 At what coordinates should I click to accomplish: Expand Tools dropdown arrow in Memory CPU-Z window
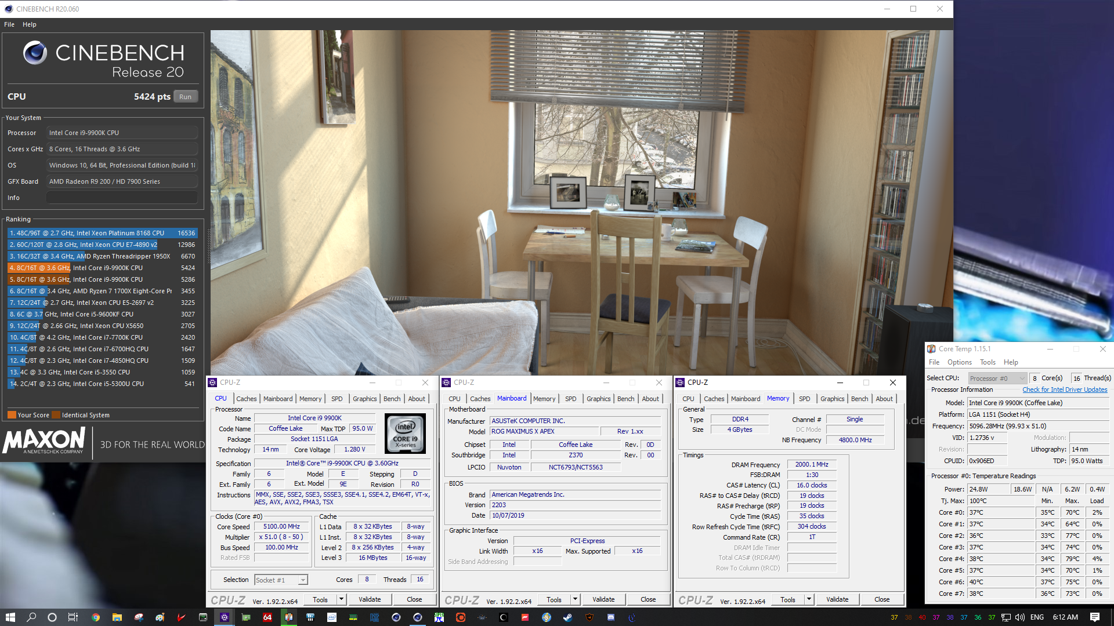coord(809,600)
